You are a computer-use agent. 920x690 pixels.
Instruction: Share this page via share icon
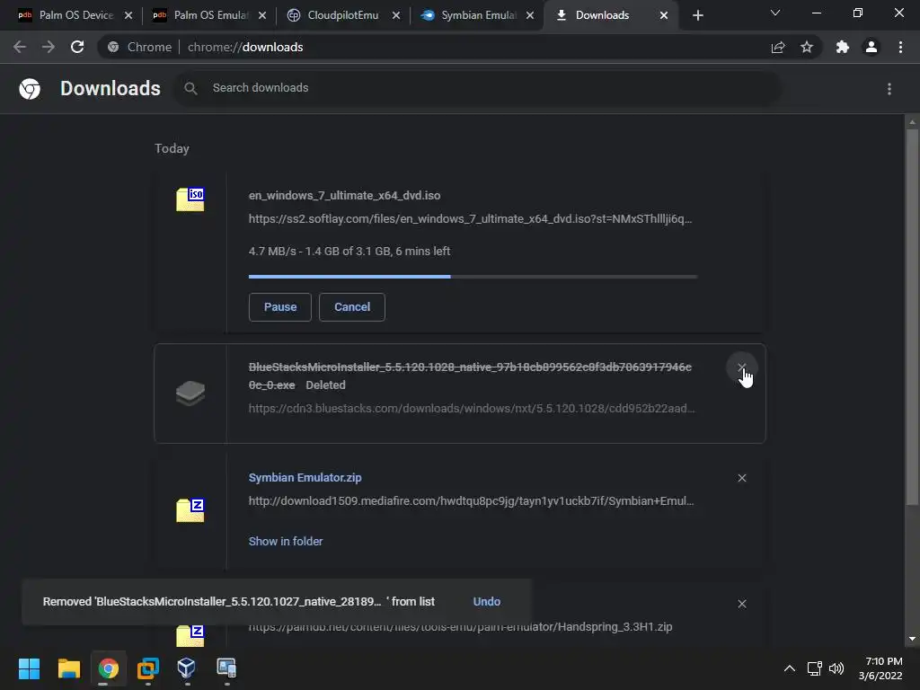(778, 47)
